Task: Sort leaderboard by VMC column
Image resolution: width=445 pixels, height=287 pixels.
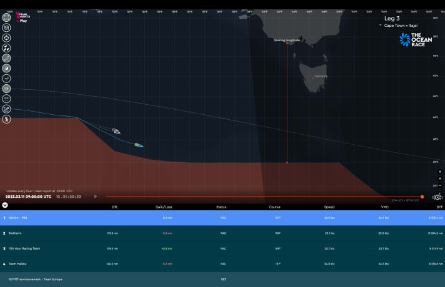Action: 384,207
